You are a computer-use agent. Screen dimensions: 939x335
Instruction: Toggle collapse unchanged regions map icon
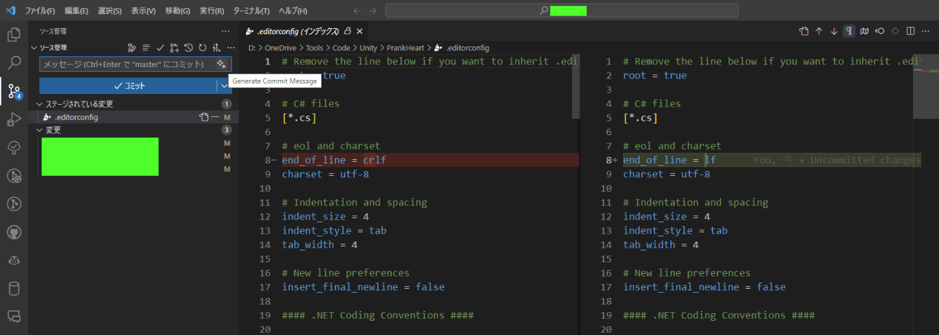[x=865, y=31]
